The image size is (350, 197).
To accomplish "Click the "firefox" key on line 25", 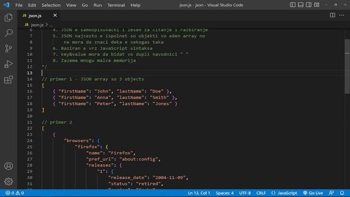I will [87, 147].
